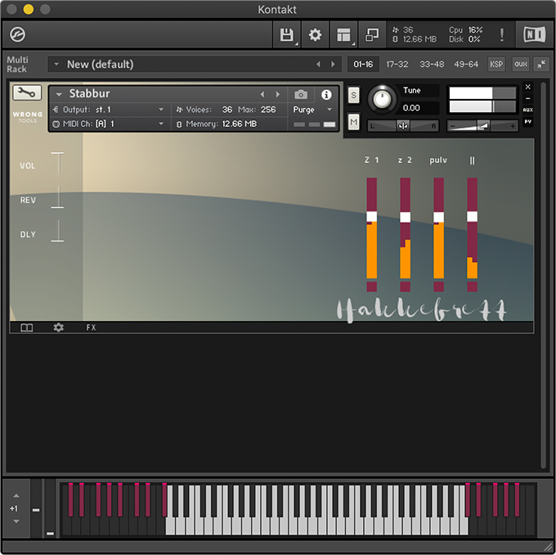Mute the Stabbur instrument
Image resolution: width=556 pixels, height=555 pixels.
tap(353, 122)
